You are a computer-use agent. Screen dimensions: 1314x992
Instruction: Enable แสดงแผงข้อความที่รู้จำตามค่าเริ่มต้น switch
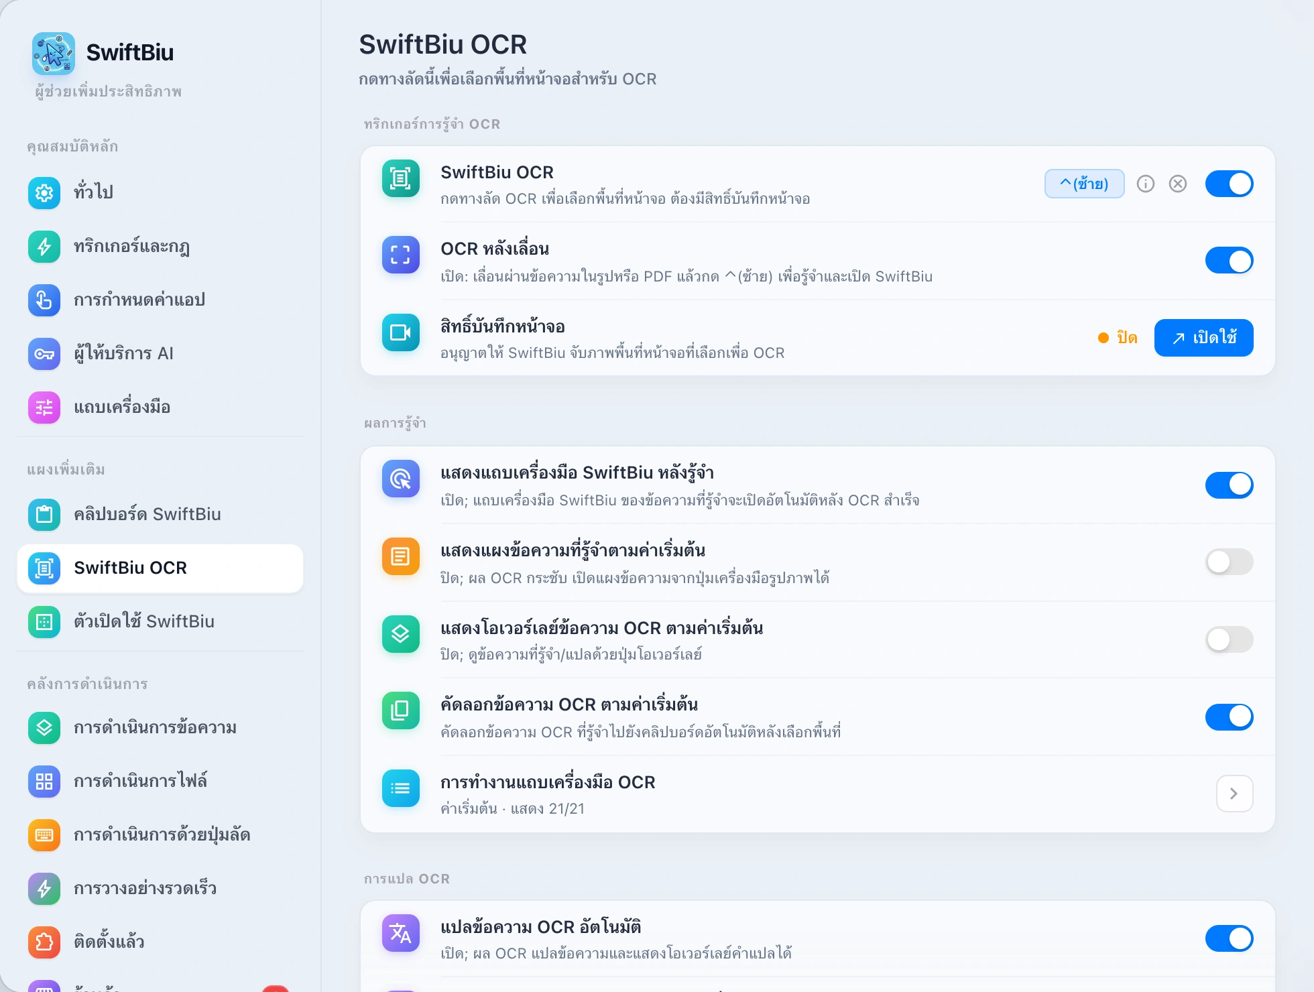1230,562
